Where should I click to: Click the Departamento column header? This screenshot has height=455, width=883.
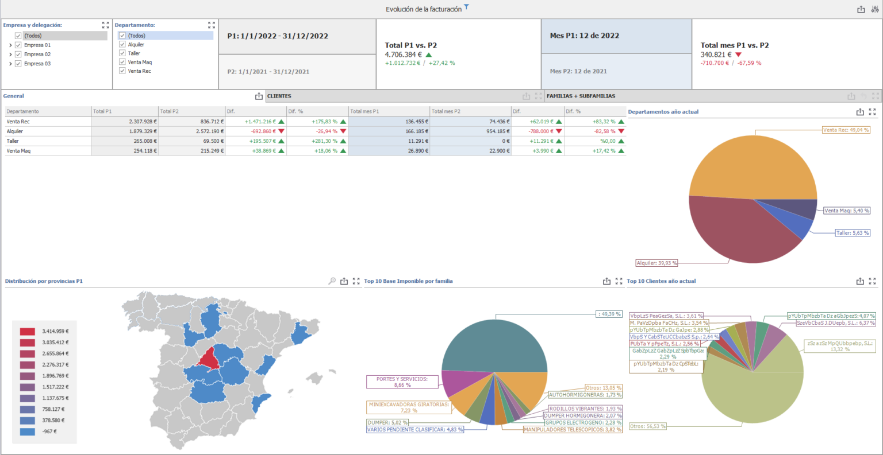tap(48, 111)
